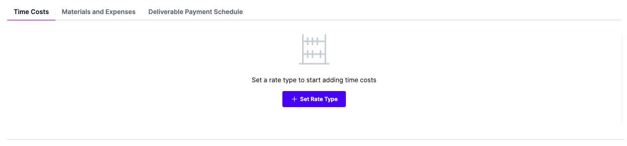Click the Set Rate Type button

314,99
